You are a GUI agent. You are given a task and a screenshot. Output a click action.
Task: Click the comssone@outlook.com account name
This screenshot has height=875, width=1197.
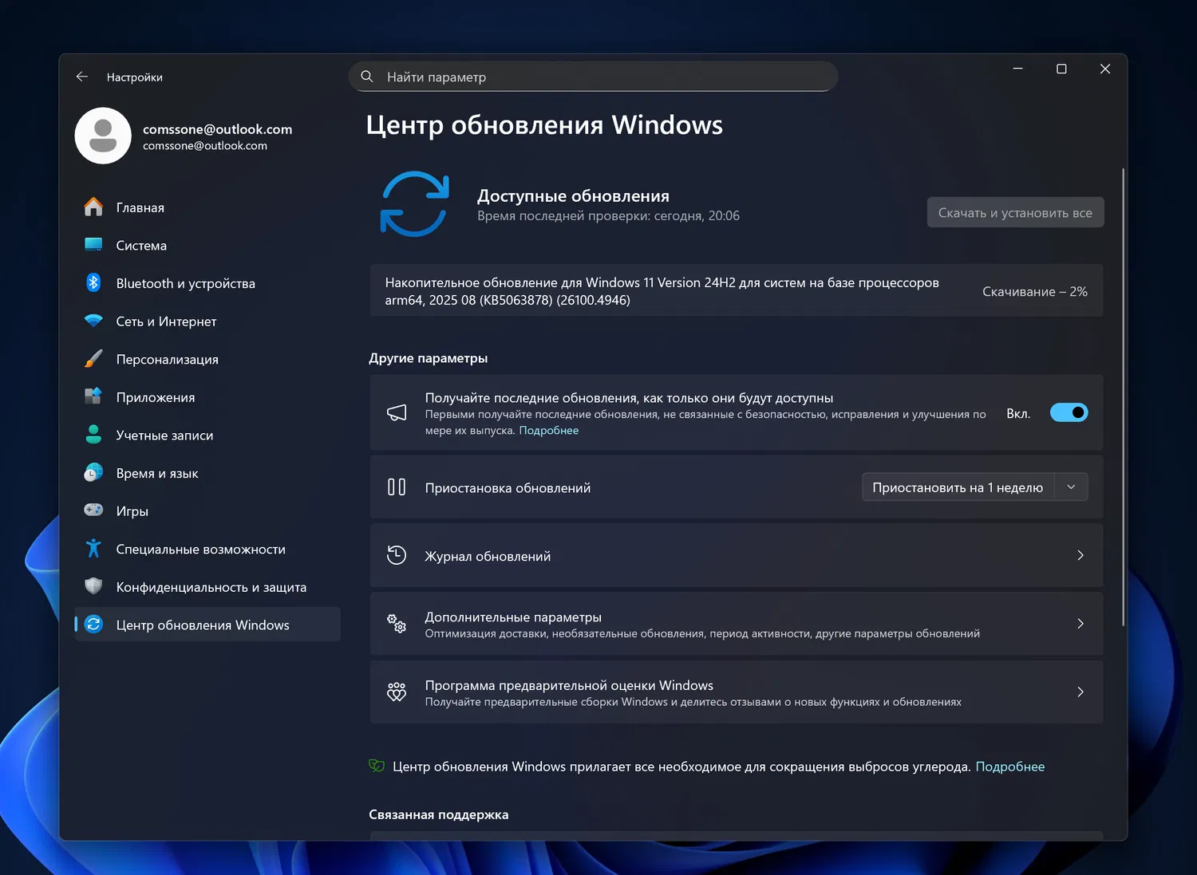[x=217, y=129]
